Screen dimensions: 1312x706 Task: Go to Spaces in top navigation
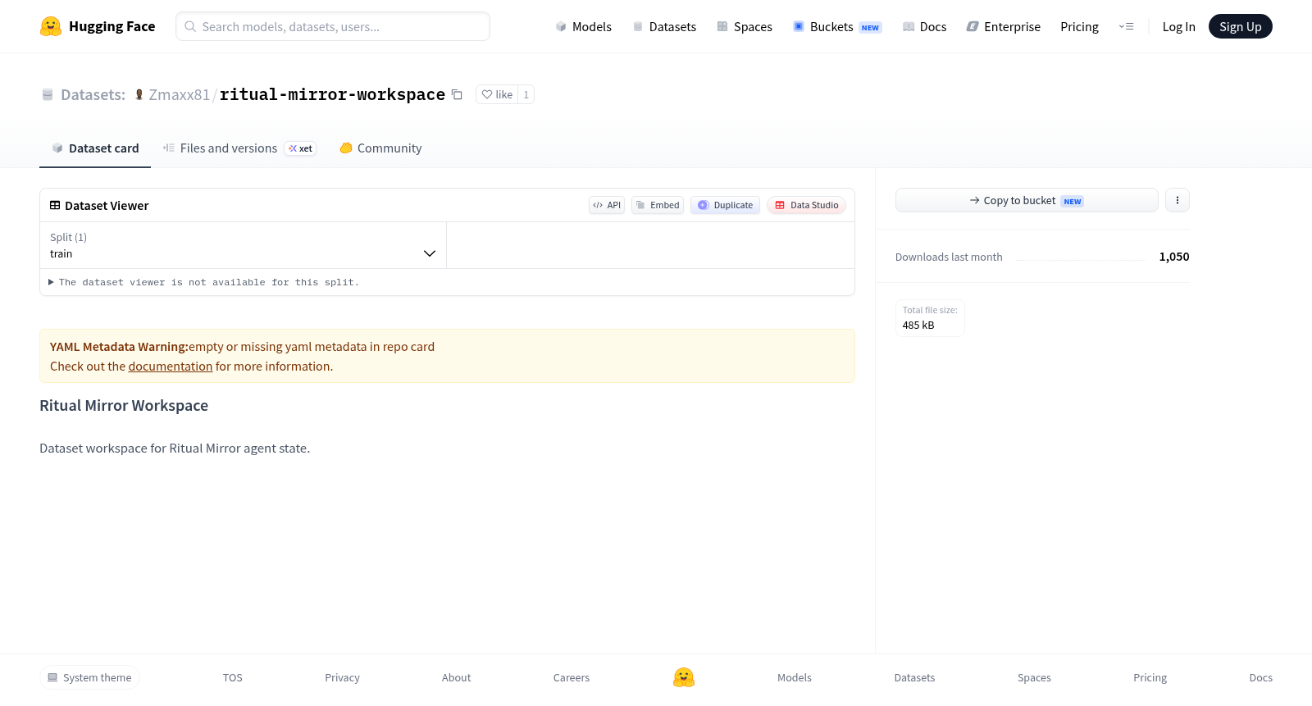coord(745,26)
